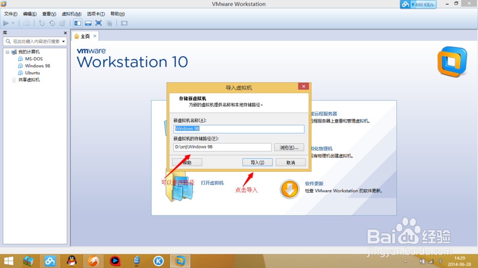Open the blue K music taskbar icon
The image size is (478, 268).
click(158, 261)
